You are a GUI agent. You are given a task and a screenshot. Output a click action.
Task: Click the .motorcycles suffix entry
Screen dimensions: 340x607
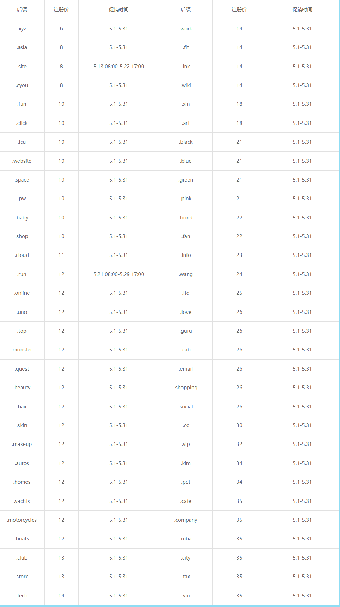coord(22,520)
